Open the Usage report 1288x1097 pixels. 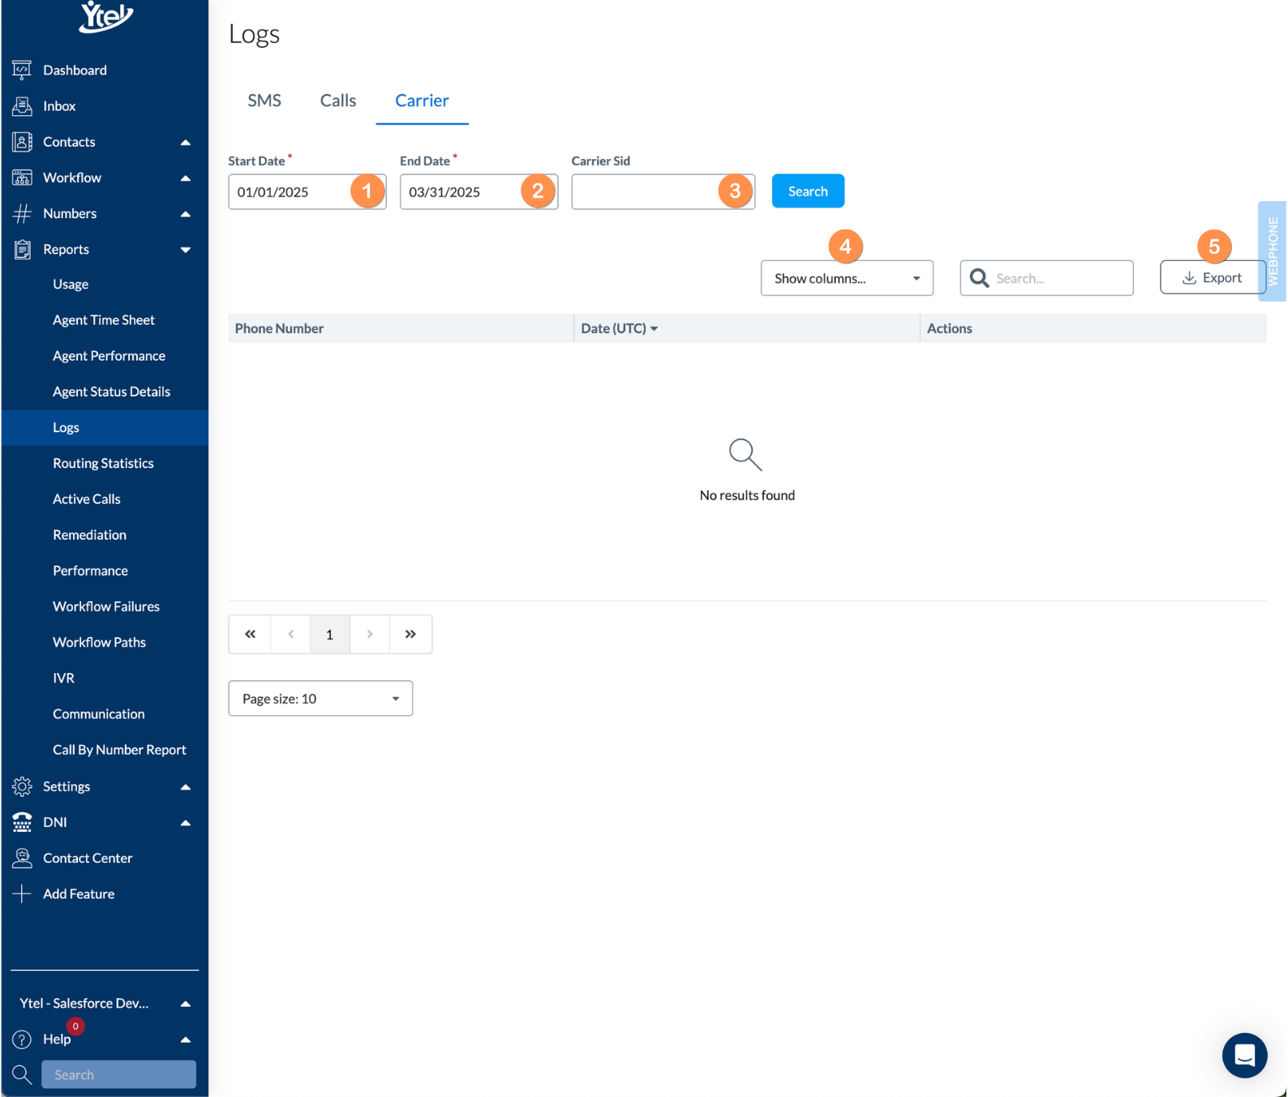(71, 285)
